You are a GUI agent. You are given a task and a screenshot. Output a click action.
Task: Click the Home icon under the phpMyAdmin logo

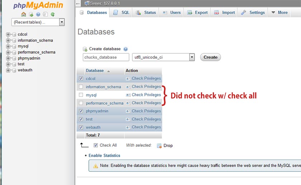click(23, 14)
